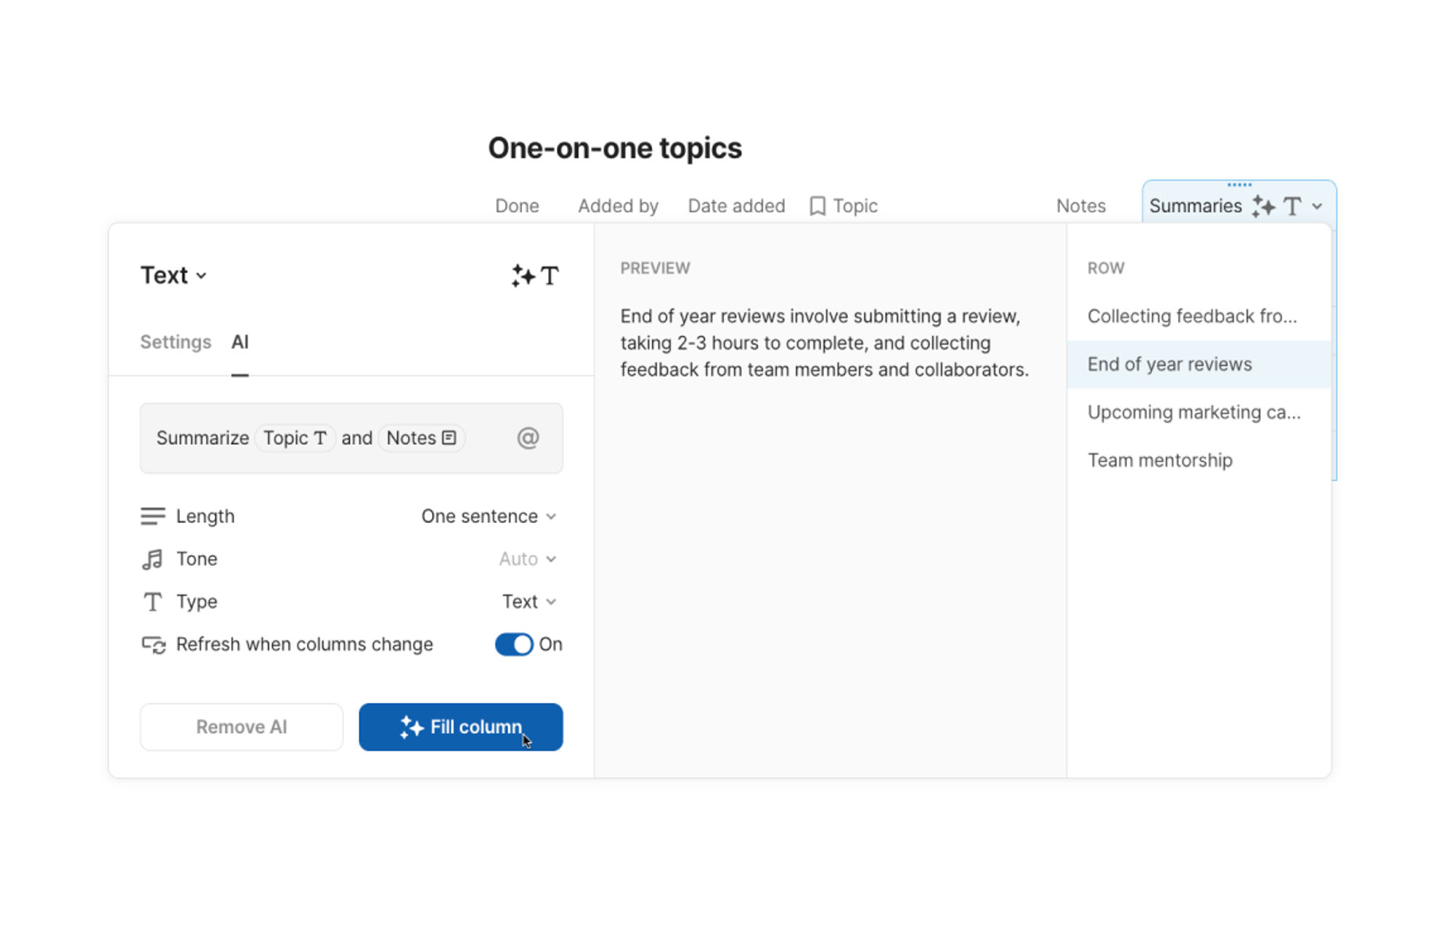The width and height of the screenshot is (1452, 946).
Task: Open the Summaries column chevron menu
Action: (1317, 207)
